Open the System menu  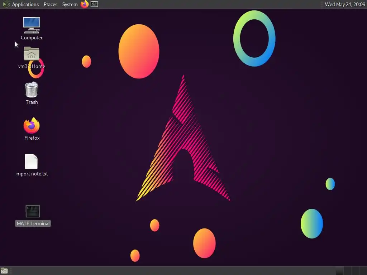[x=70, y=4]
